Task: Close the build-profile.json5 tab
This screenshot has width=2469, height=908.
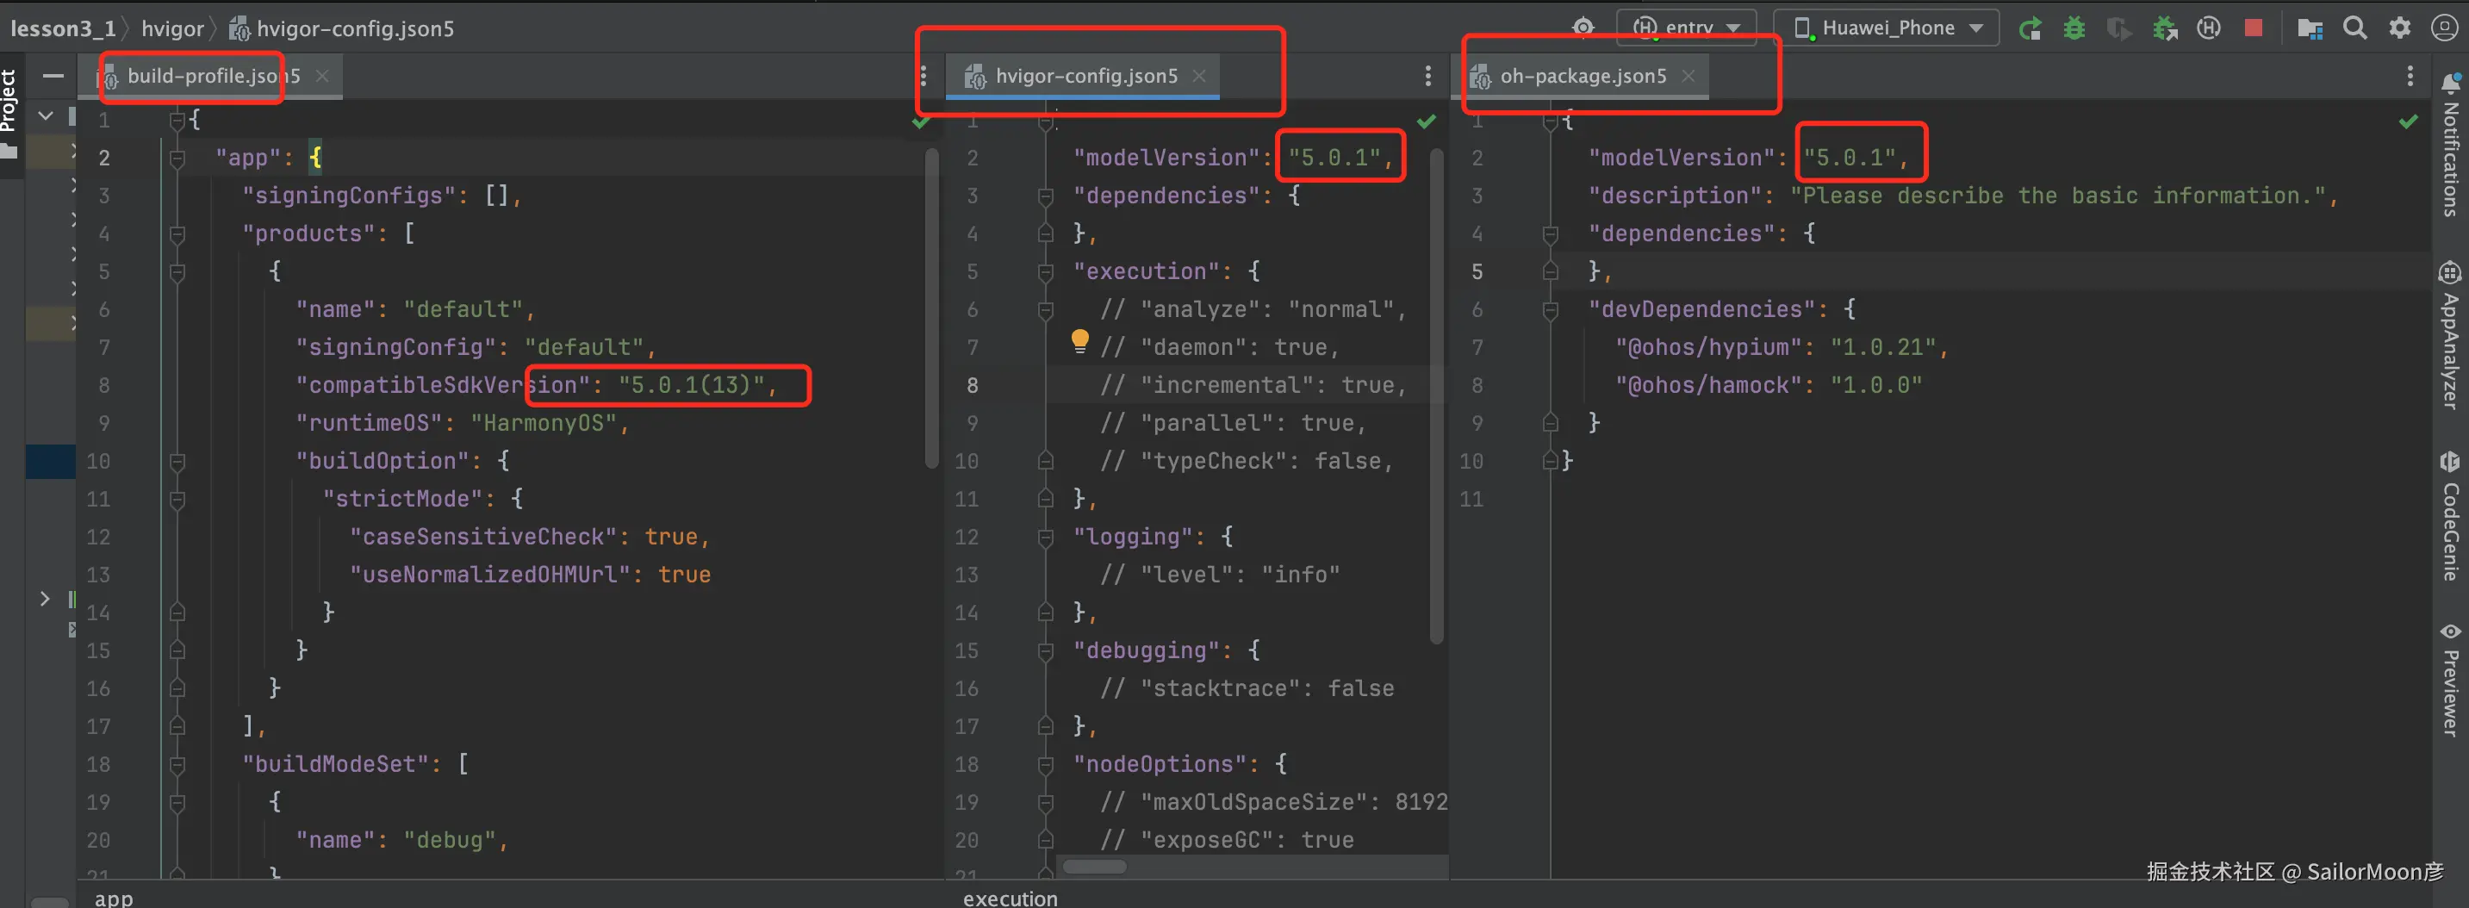Action: 322,76
